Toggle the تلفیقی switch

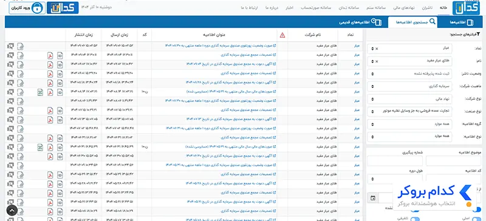tap(414, 219)
